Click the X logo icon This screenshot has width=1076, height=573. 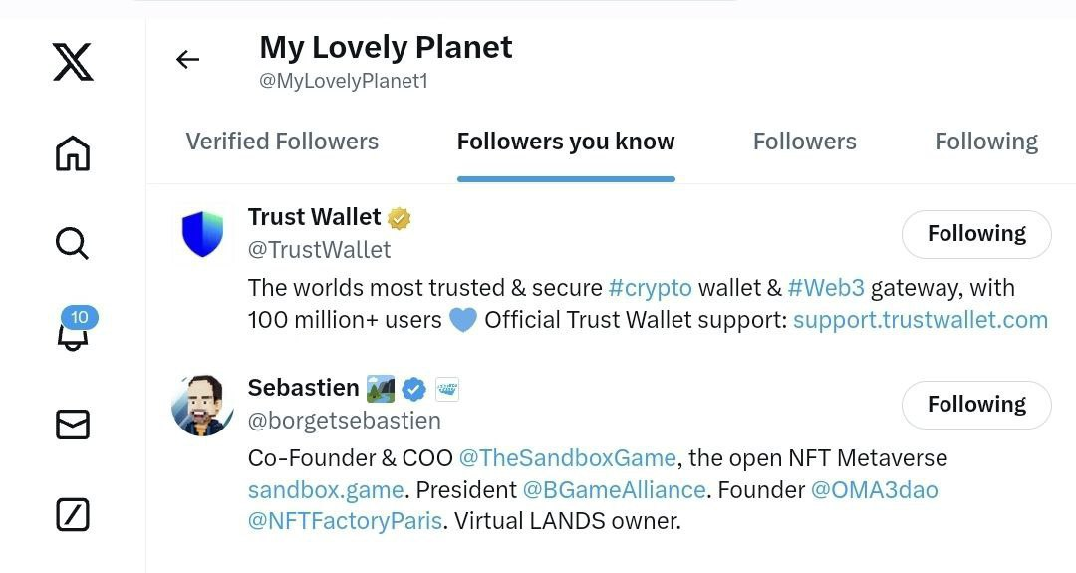(73, 61)
